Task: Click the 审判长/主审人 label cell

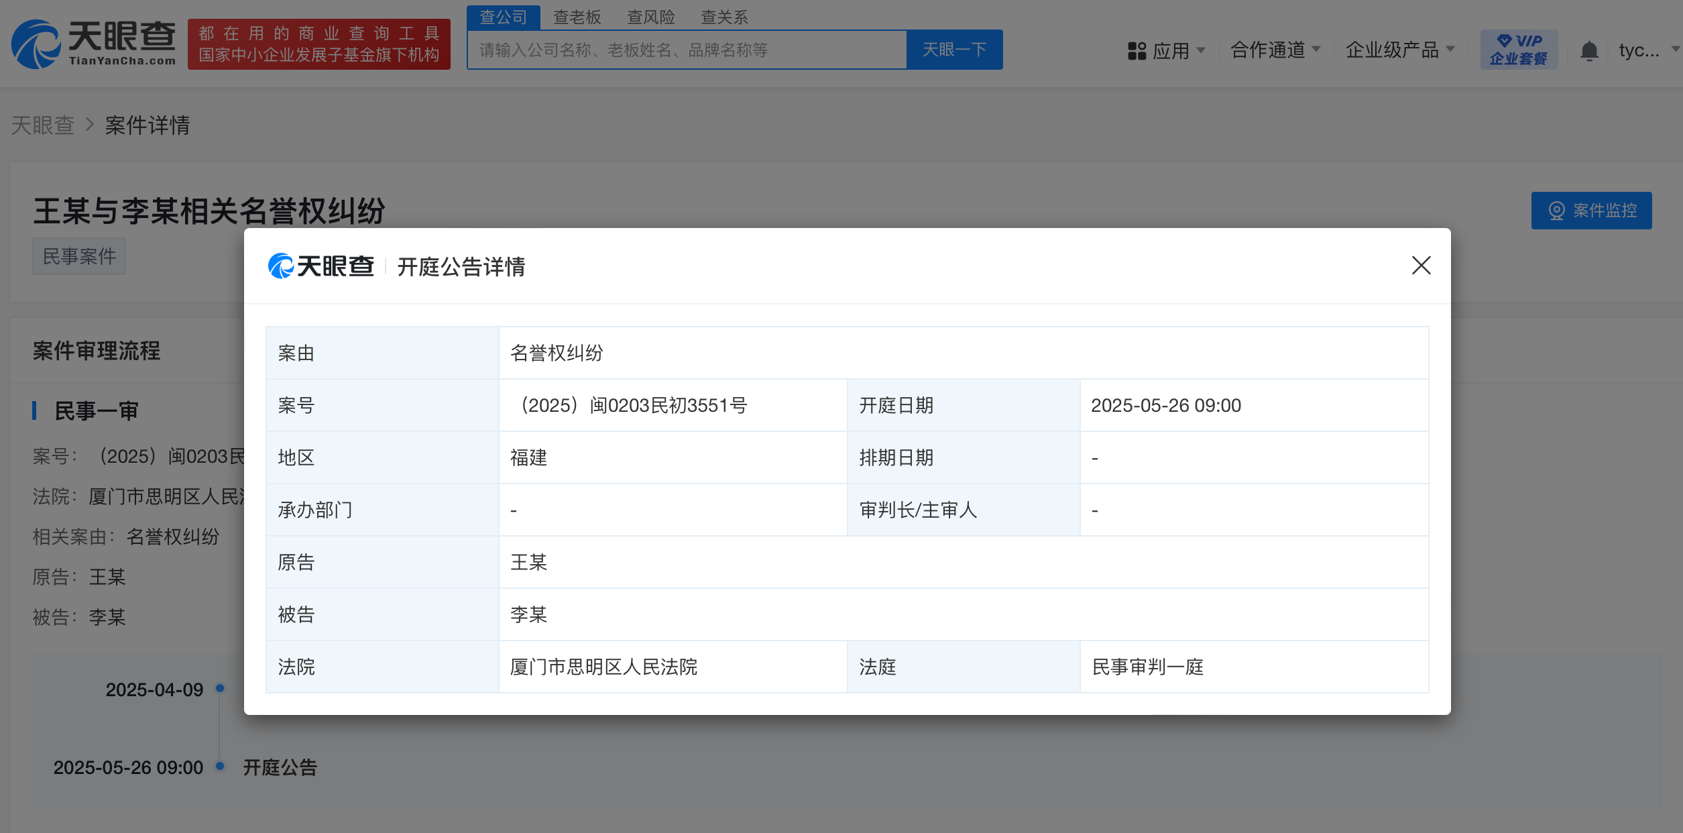Action: click(x=963, y=510)
